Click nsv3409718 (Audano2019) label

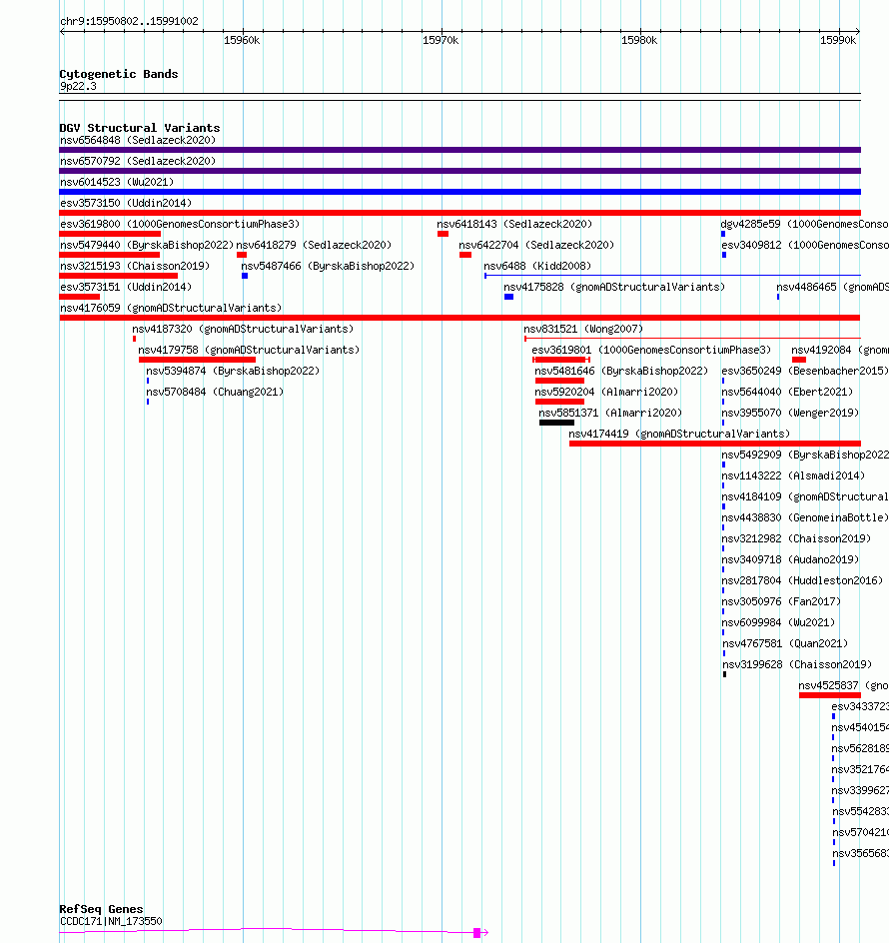790,559
